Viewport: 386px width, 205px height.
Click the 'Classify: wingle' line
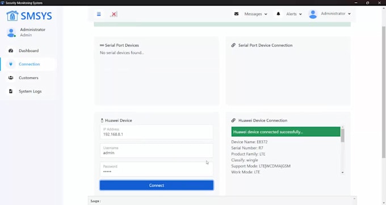[245, 160]
